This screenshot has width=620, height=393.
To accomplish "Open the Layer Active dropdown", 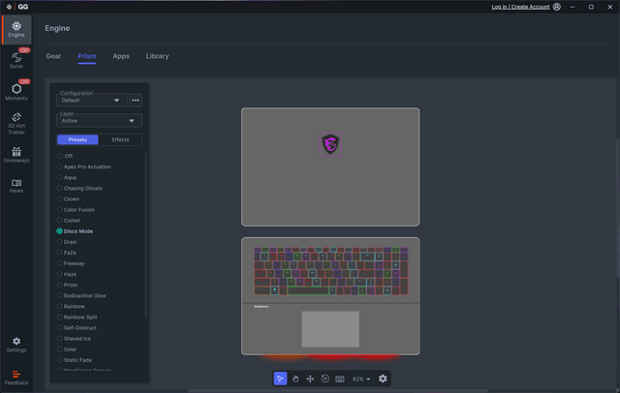I will pos(99,120).
